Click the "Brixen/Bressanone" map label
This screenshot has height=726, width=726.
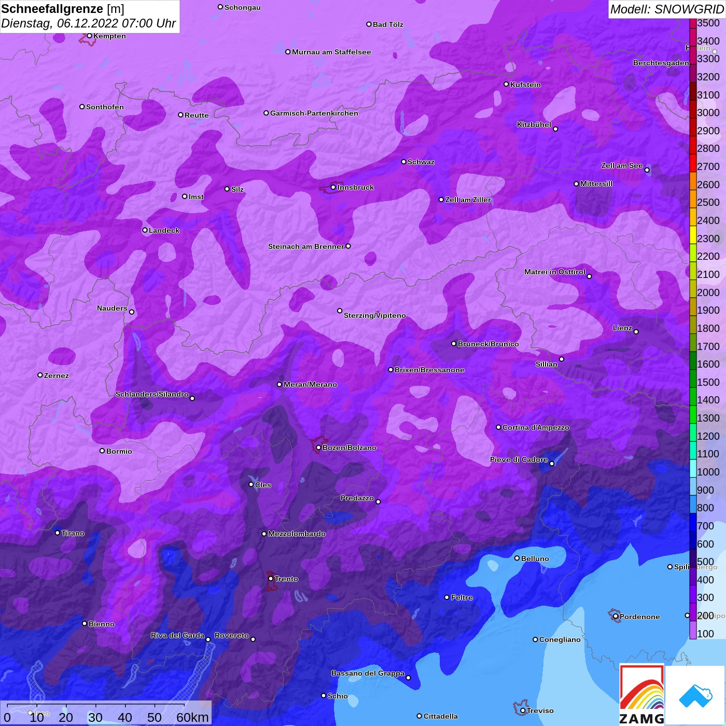point(429,370)
